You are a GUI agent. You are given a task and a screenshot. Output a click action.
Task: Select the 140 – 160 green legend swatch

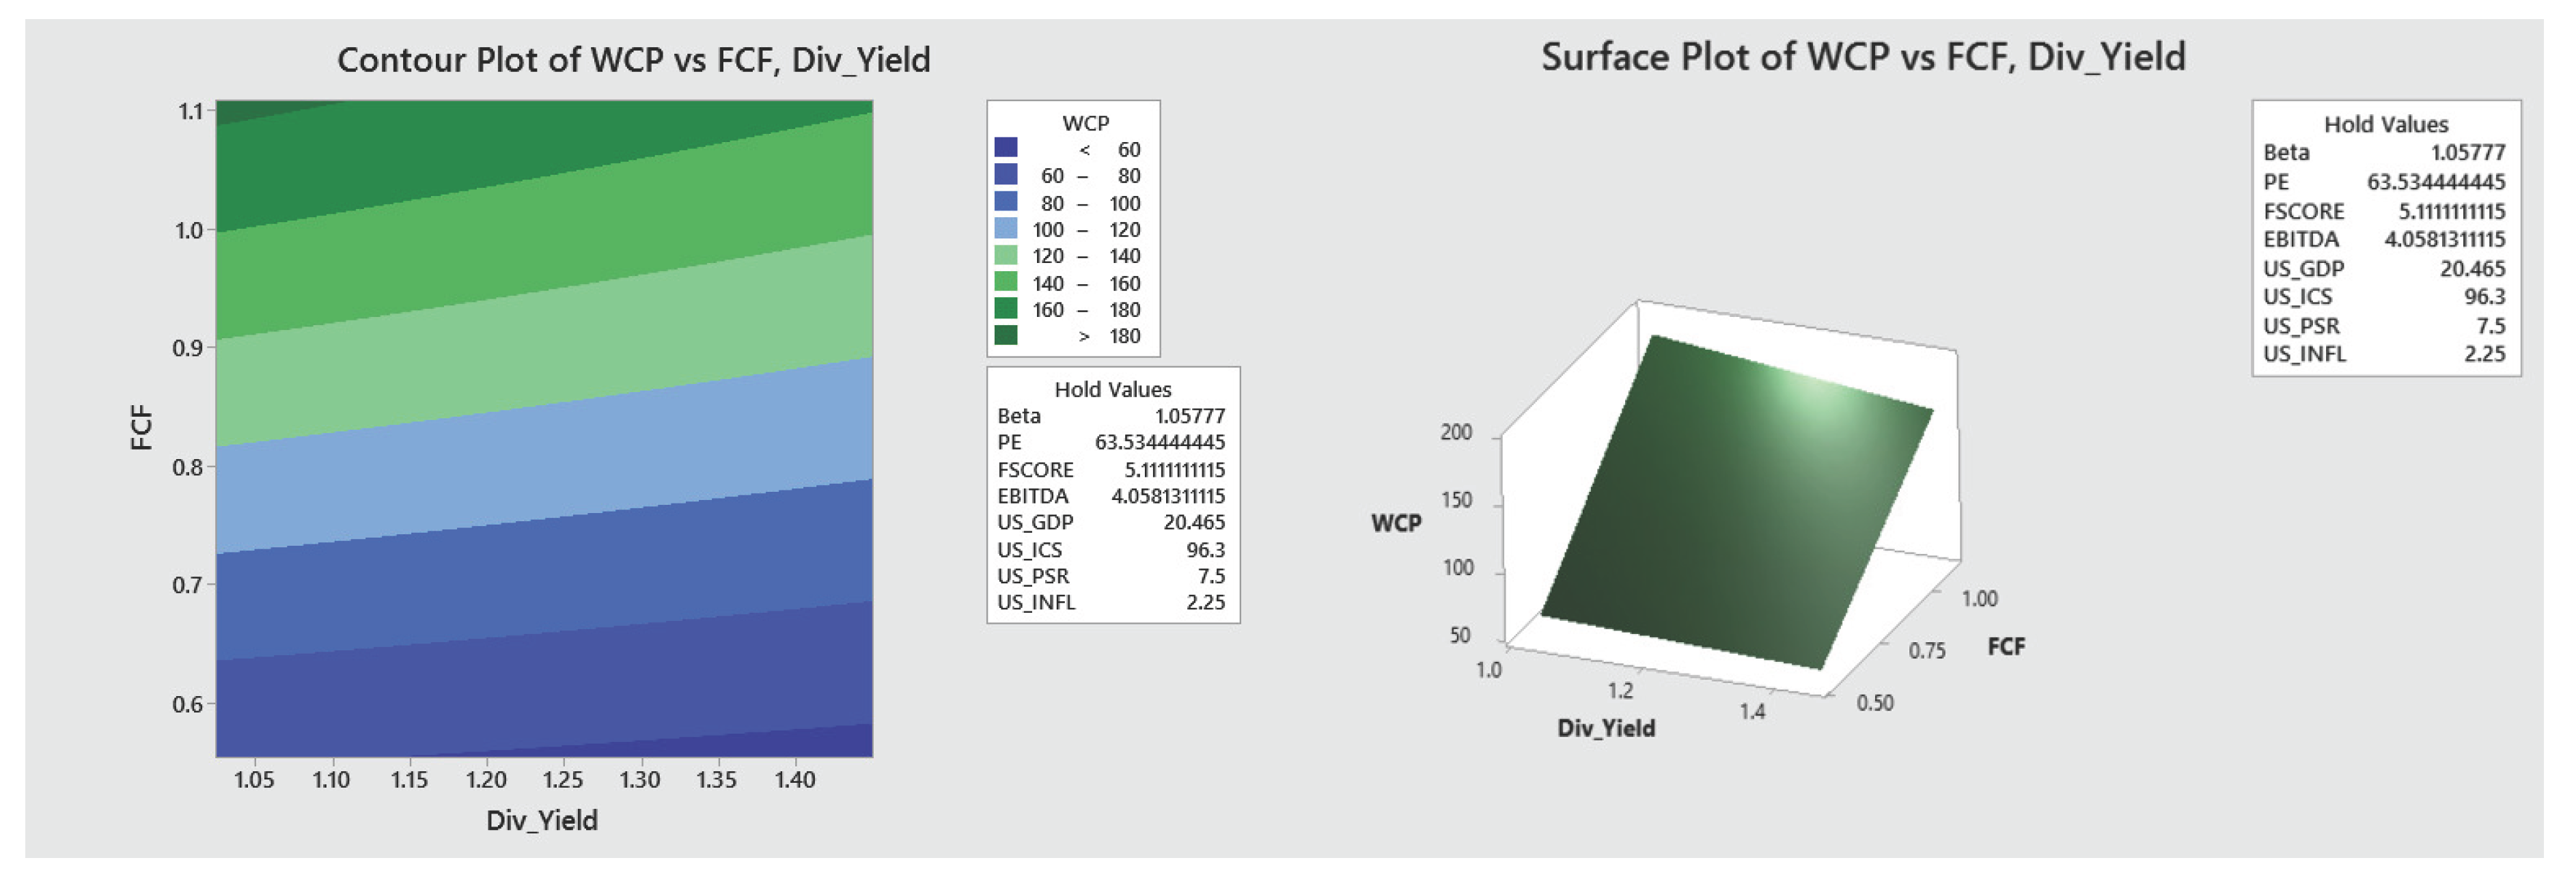(x=1006, y=283)
